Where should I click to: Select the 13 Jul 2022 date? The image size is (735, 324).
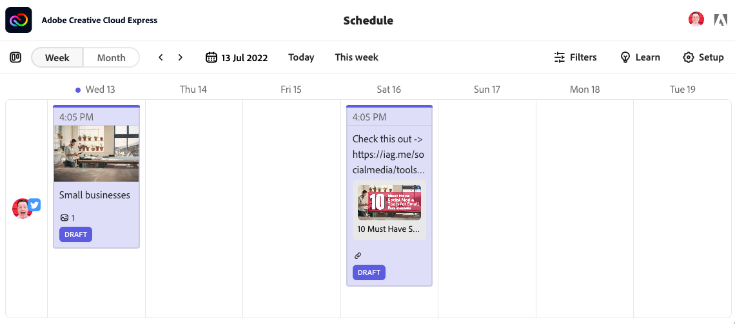point(244,57)
